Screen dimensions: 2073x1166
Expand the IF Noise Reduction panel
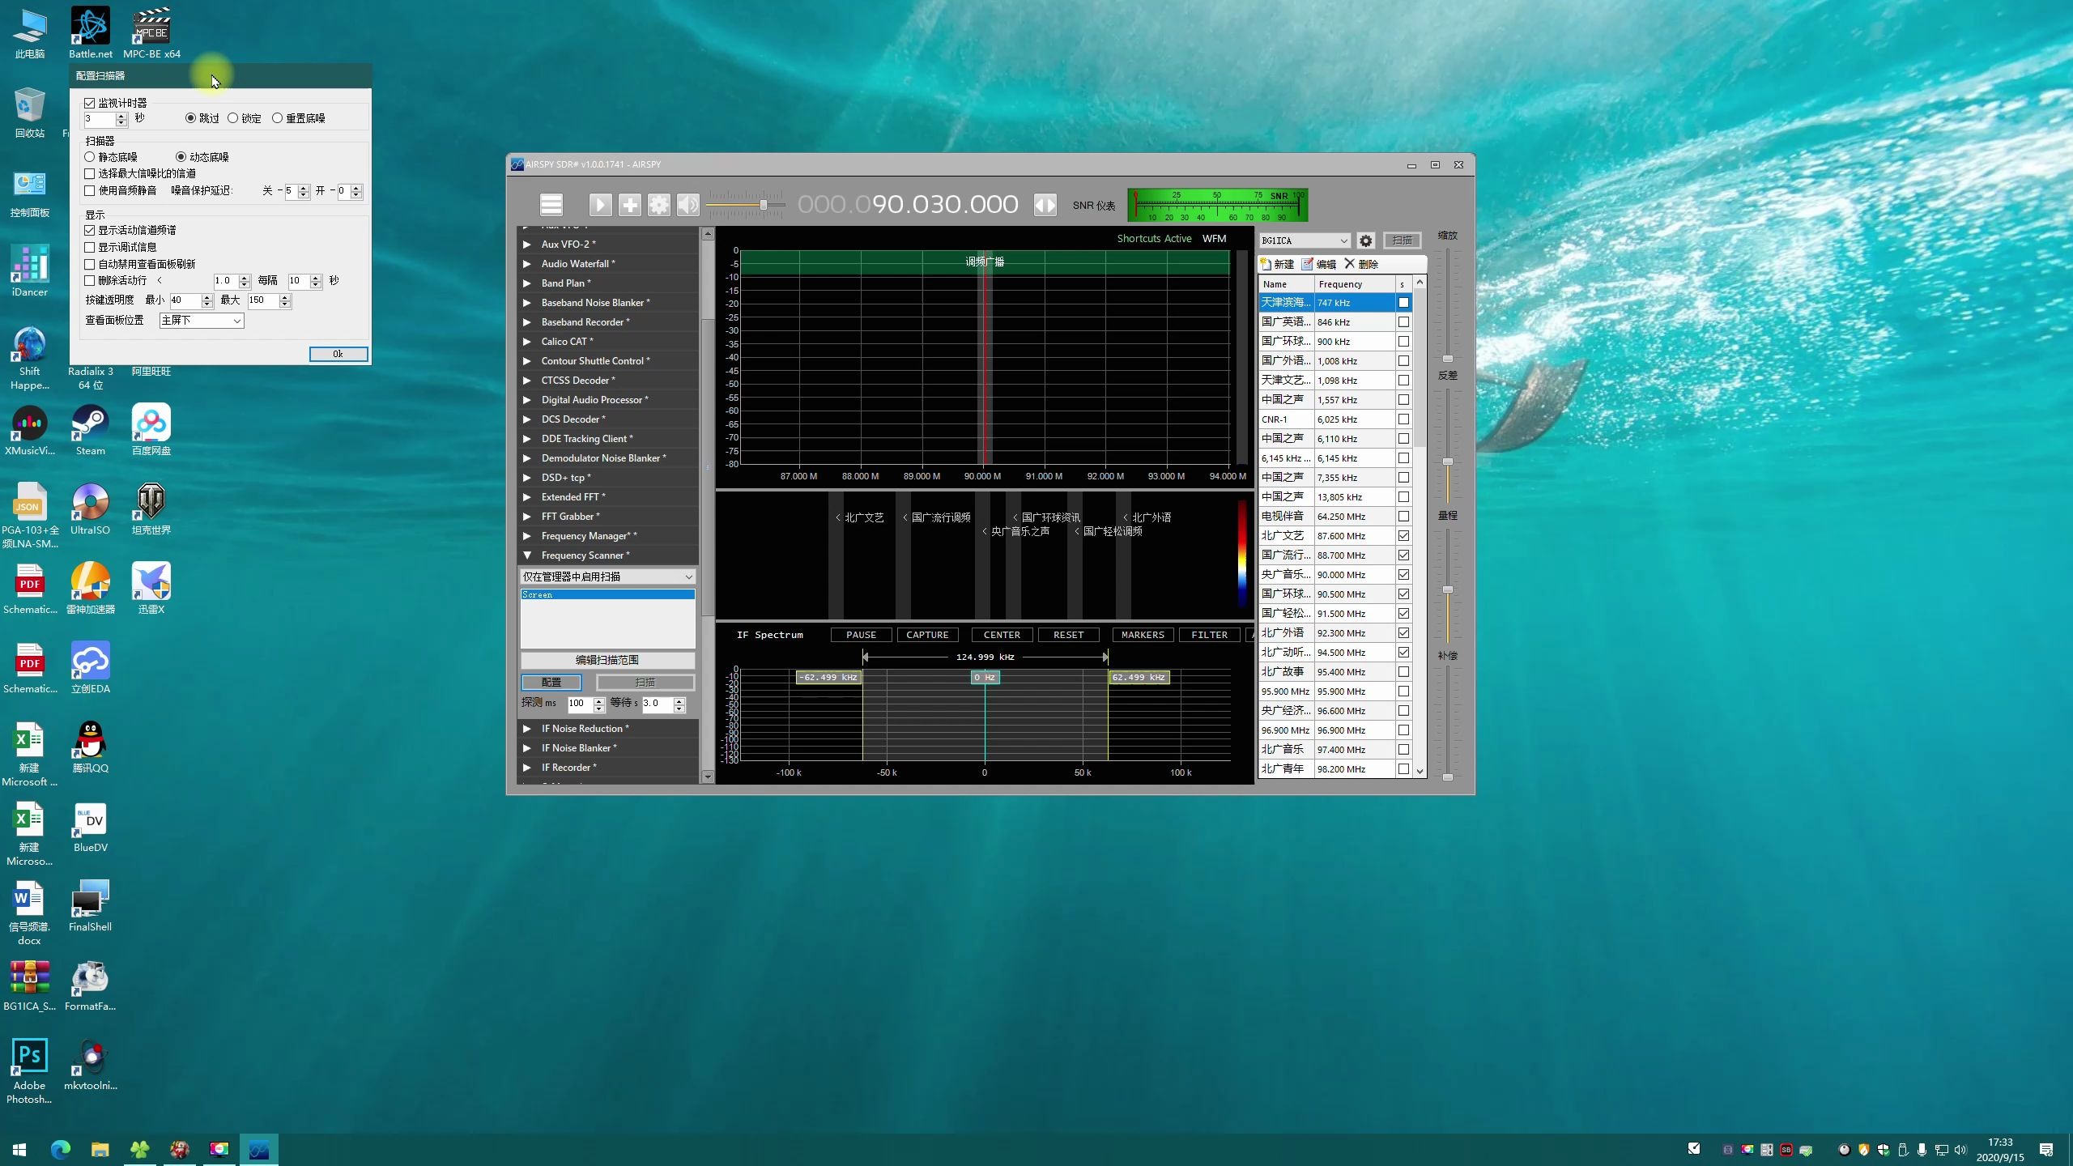tap(527, 729)
